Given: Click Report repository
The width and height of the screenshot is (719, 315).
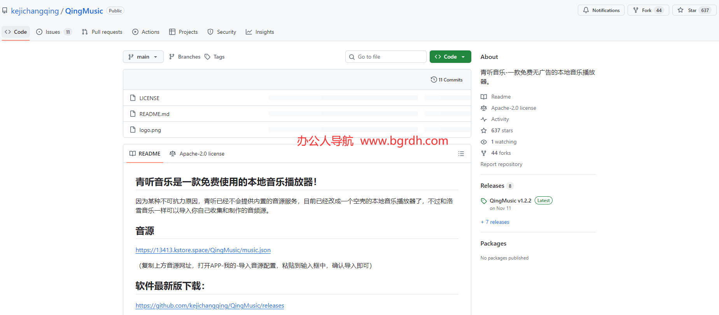Looking at the screenshot, I should [x=501, y=164].
